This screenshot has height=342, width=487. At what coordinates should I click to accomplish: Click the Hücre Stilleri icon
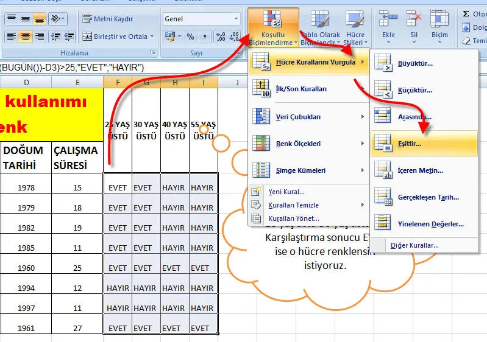coord(355,28)
